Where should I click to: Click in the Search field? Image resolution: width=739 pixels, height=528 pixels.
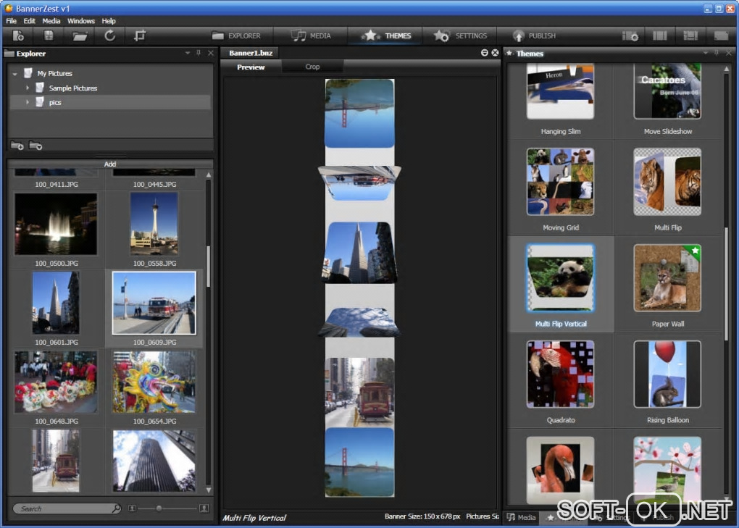coord(65,508)
